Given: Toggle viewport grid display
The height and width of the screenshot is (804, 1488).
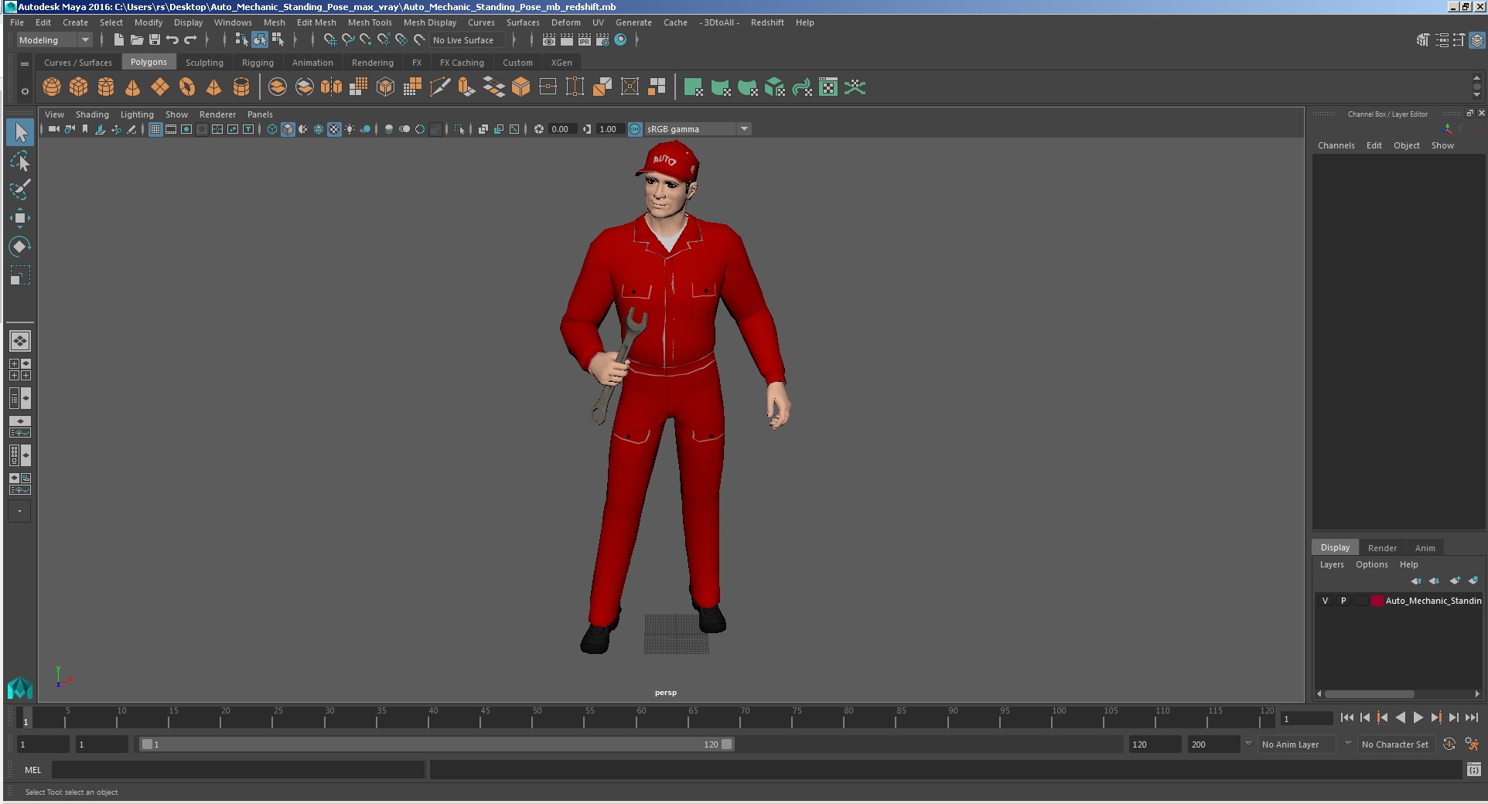Looking at the screenshot, I should pos(155,129).
